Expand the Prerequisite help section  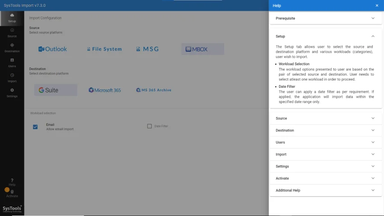(325, 18)
